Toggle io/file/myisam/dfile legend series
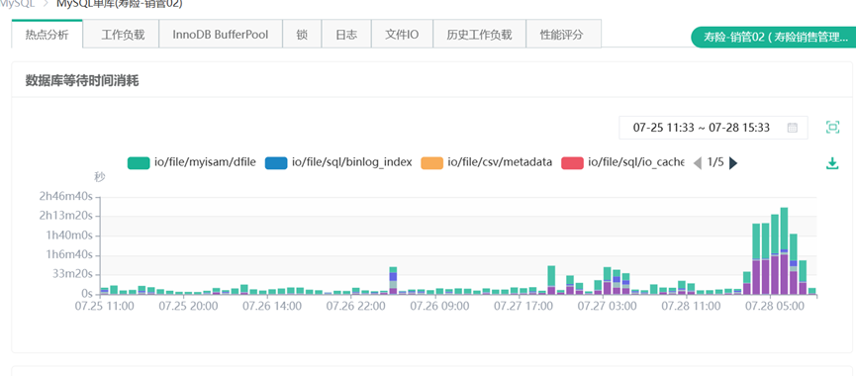Screen dimensions: 856x376 192,162
